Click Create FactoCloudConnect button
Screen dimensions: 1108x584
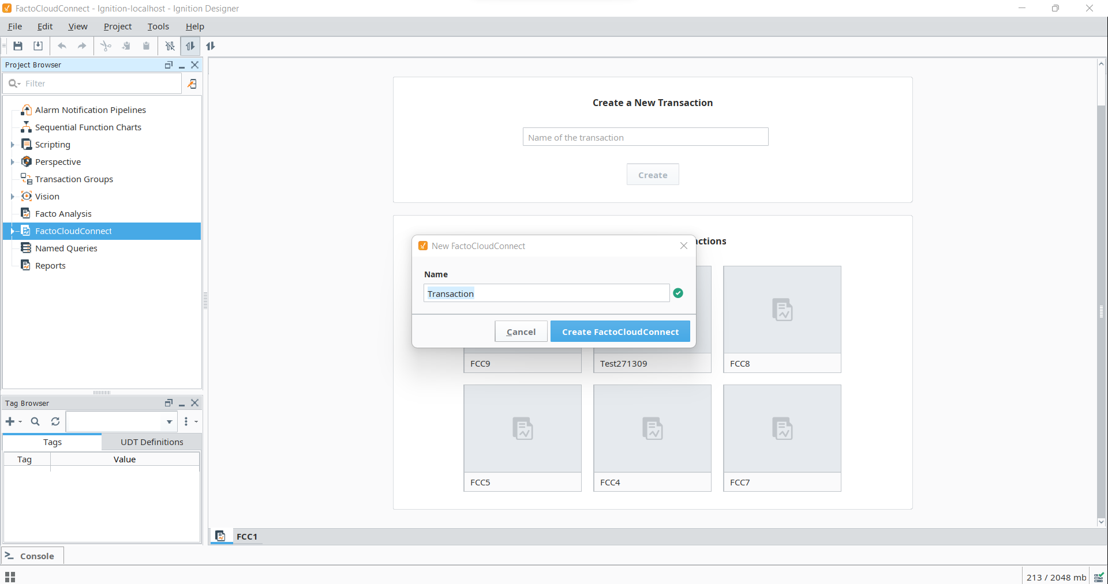pyautogui.click(x=620, y=331)
